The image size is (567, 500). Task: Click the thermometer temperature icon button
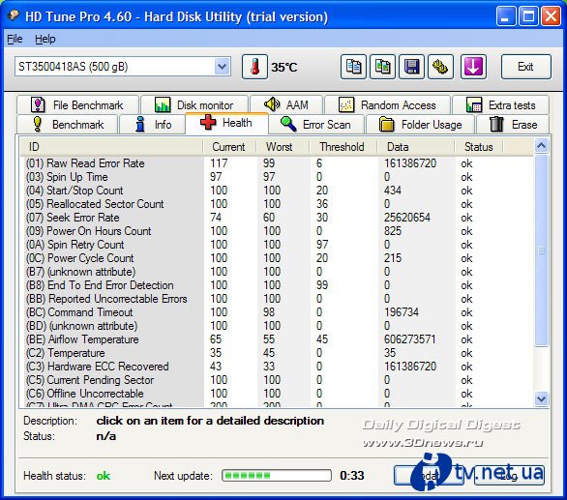(254, 67)
